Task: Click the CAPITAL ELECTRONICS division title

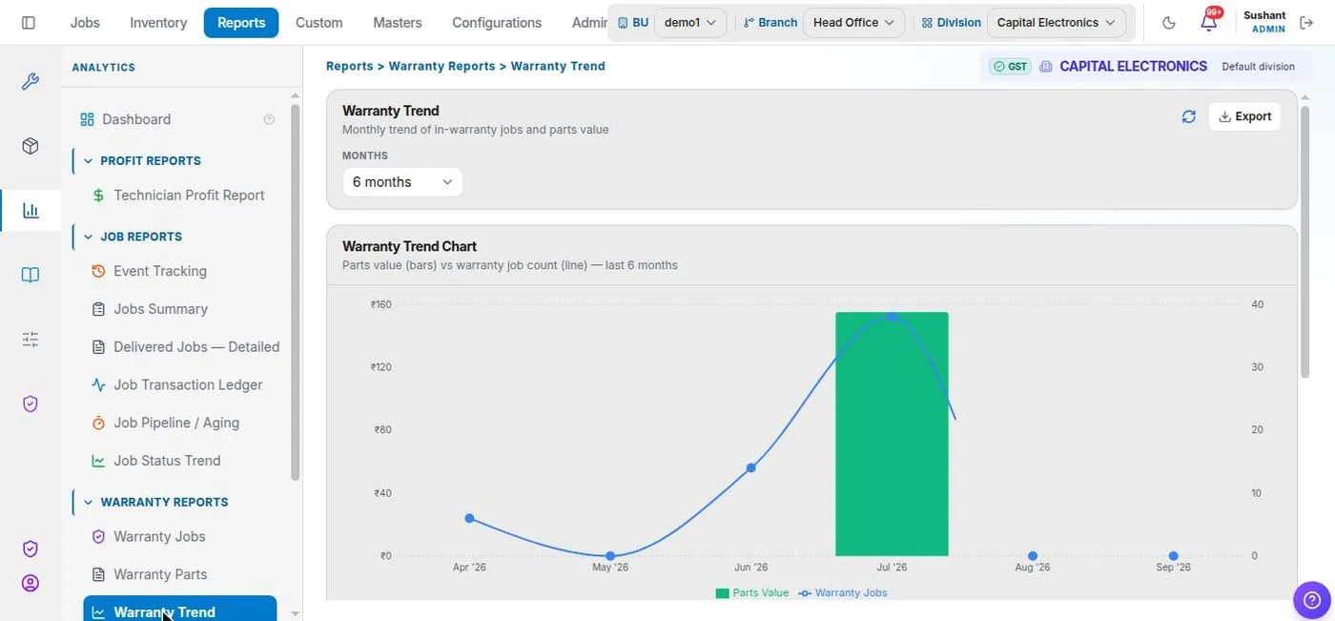Action: 1133,67
